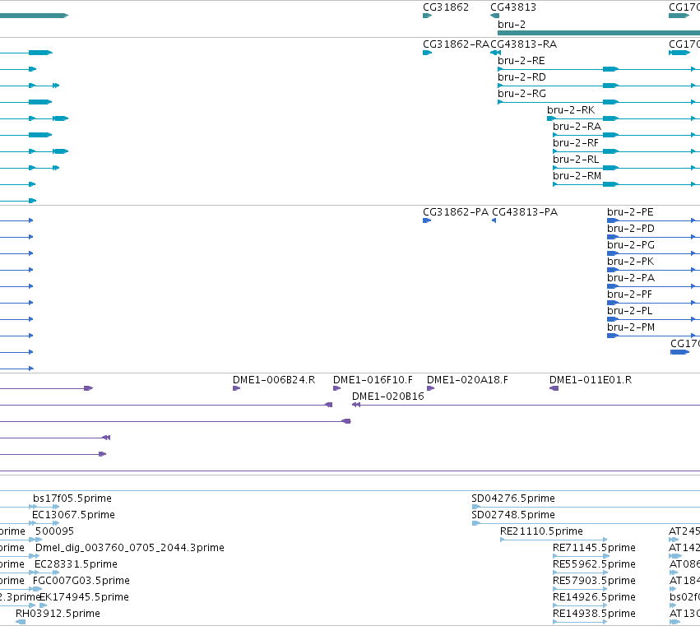Select transcript bru-2-RA
This screenshot has height=626, width=700.
(577, 127)
